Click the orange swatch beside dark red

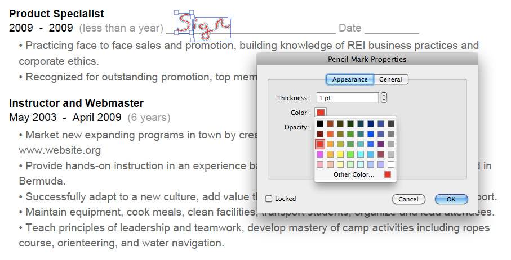[330, 134]
